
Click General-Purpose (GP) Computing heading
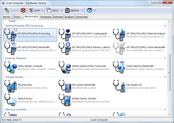(x=24, y=26)
